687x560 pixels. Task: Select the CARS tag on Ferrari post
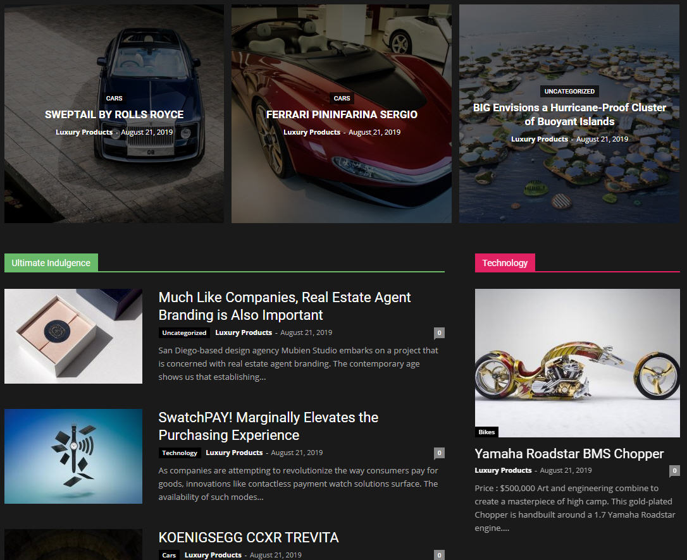(342, 98)
